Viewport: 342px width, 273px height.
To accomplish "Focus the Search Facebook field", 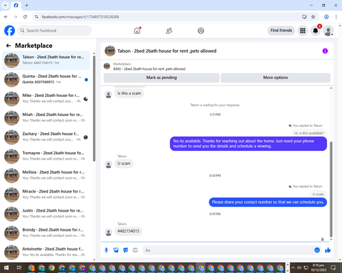I will click(55, 31).
